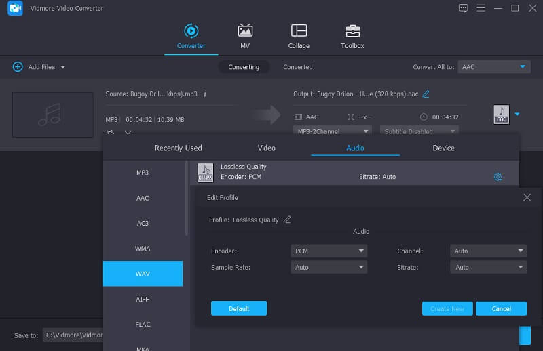Click pencil icon next to profile name
Image resolution: width=543 pixels, height=351 pixels.
287,220
